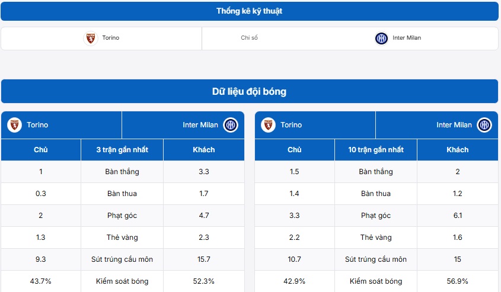This screenshot has width=501, height=292.
Task: Click the 1.3 Thẻ vàng value
Action: [41, 238]
